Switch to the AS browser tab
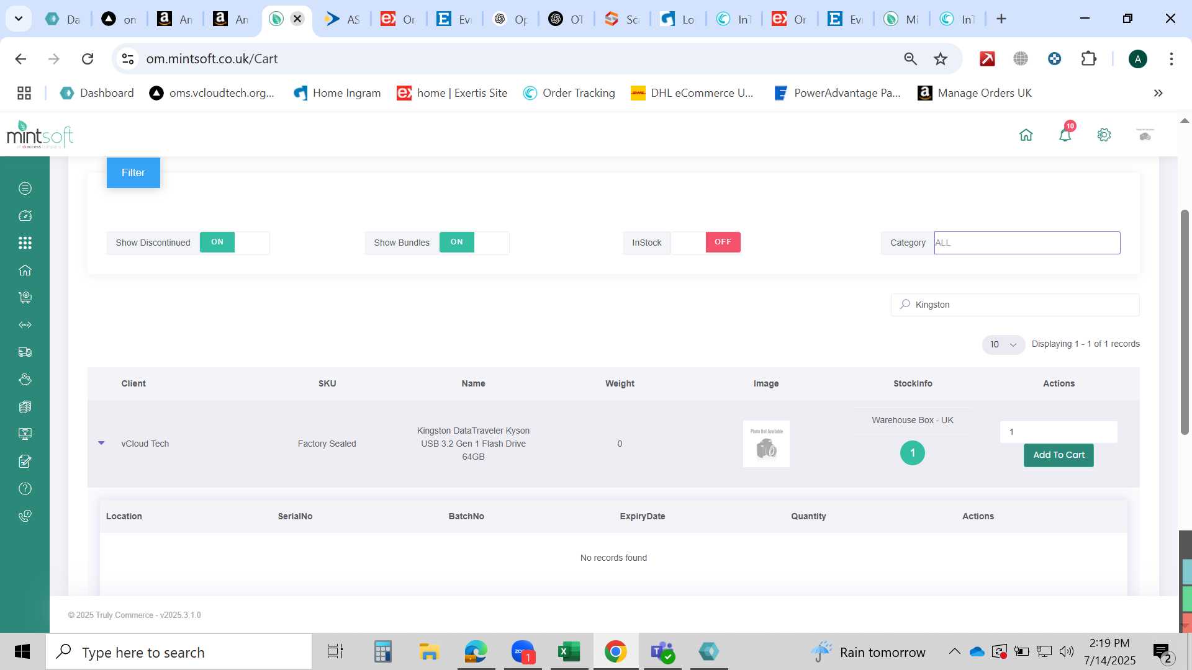1192x670 pixels. [x=343, y=19]
